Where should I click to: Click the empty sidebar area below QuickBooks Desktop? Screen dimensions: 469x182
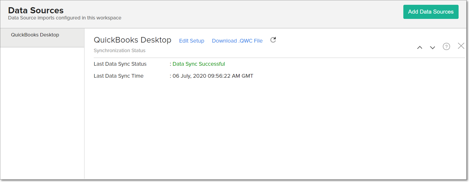click(42, 112)
